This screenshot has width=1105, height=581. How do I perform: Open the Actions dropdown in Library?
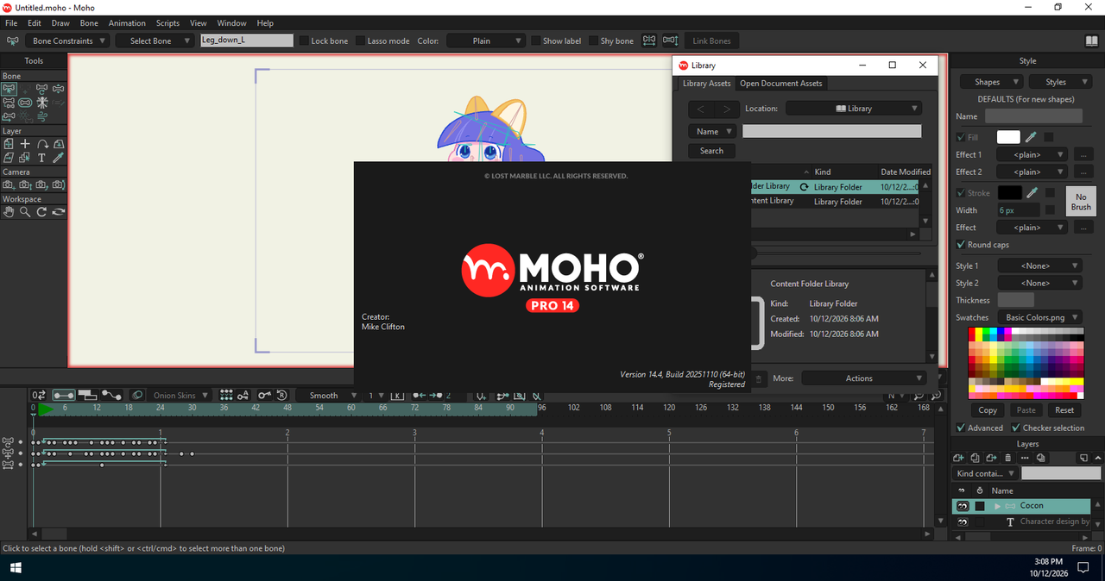[x=863, y=378]
